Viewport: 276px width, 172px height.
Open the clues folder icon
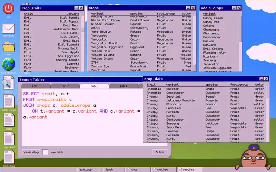8,47
